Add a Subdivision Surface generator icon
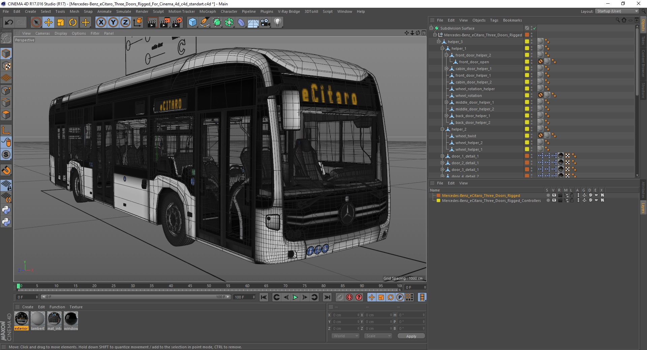This screenshot has height=350, width=647. coord(217,23)
